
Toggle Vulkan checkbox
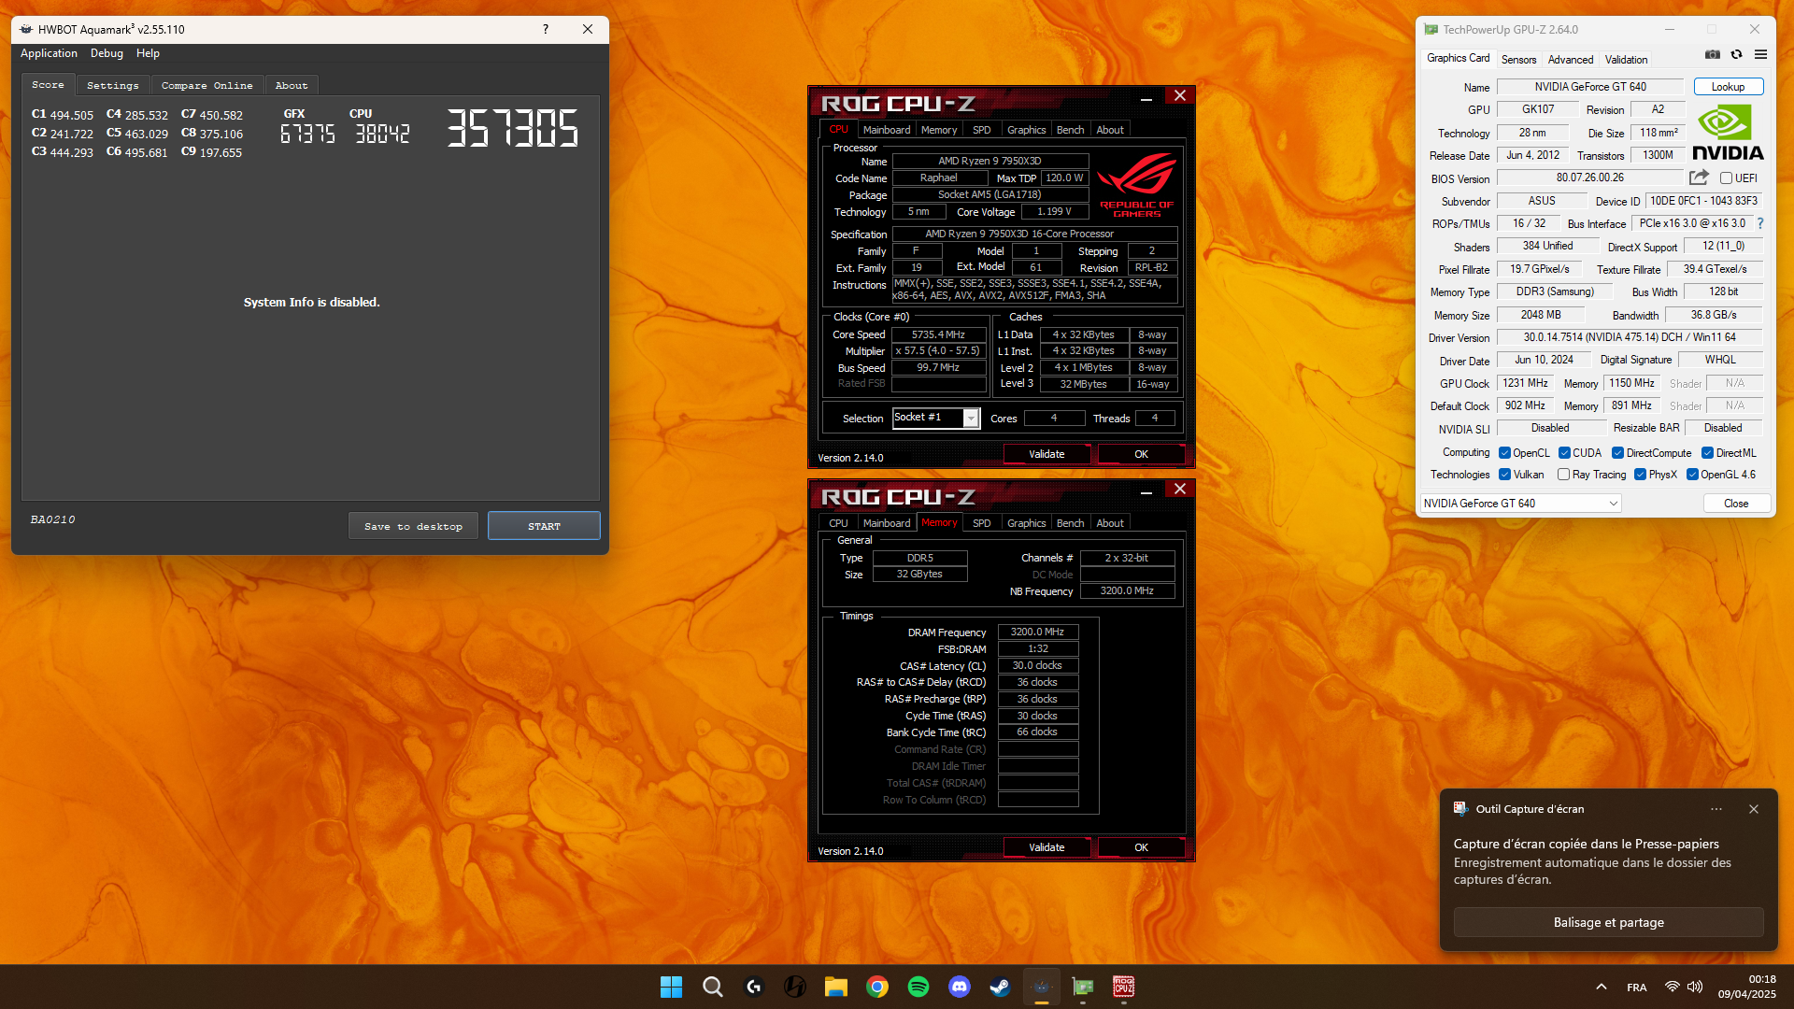[x=1504, y=474]
